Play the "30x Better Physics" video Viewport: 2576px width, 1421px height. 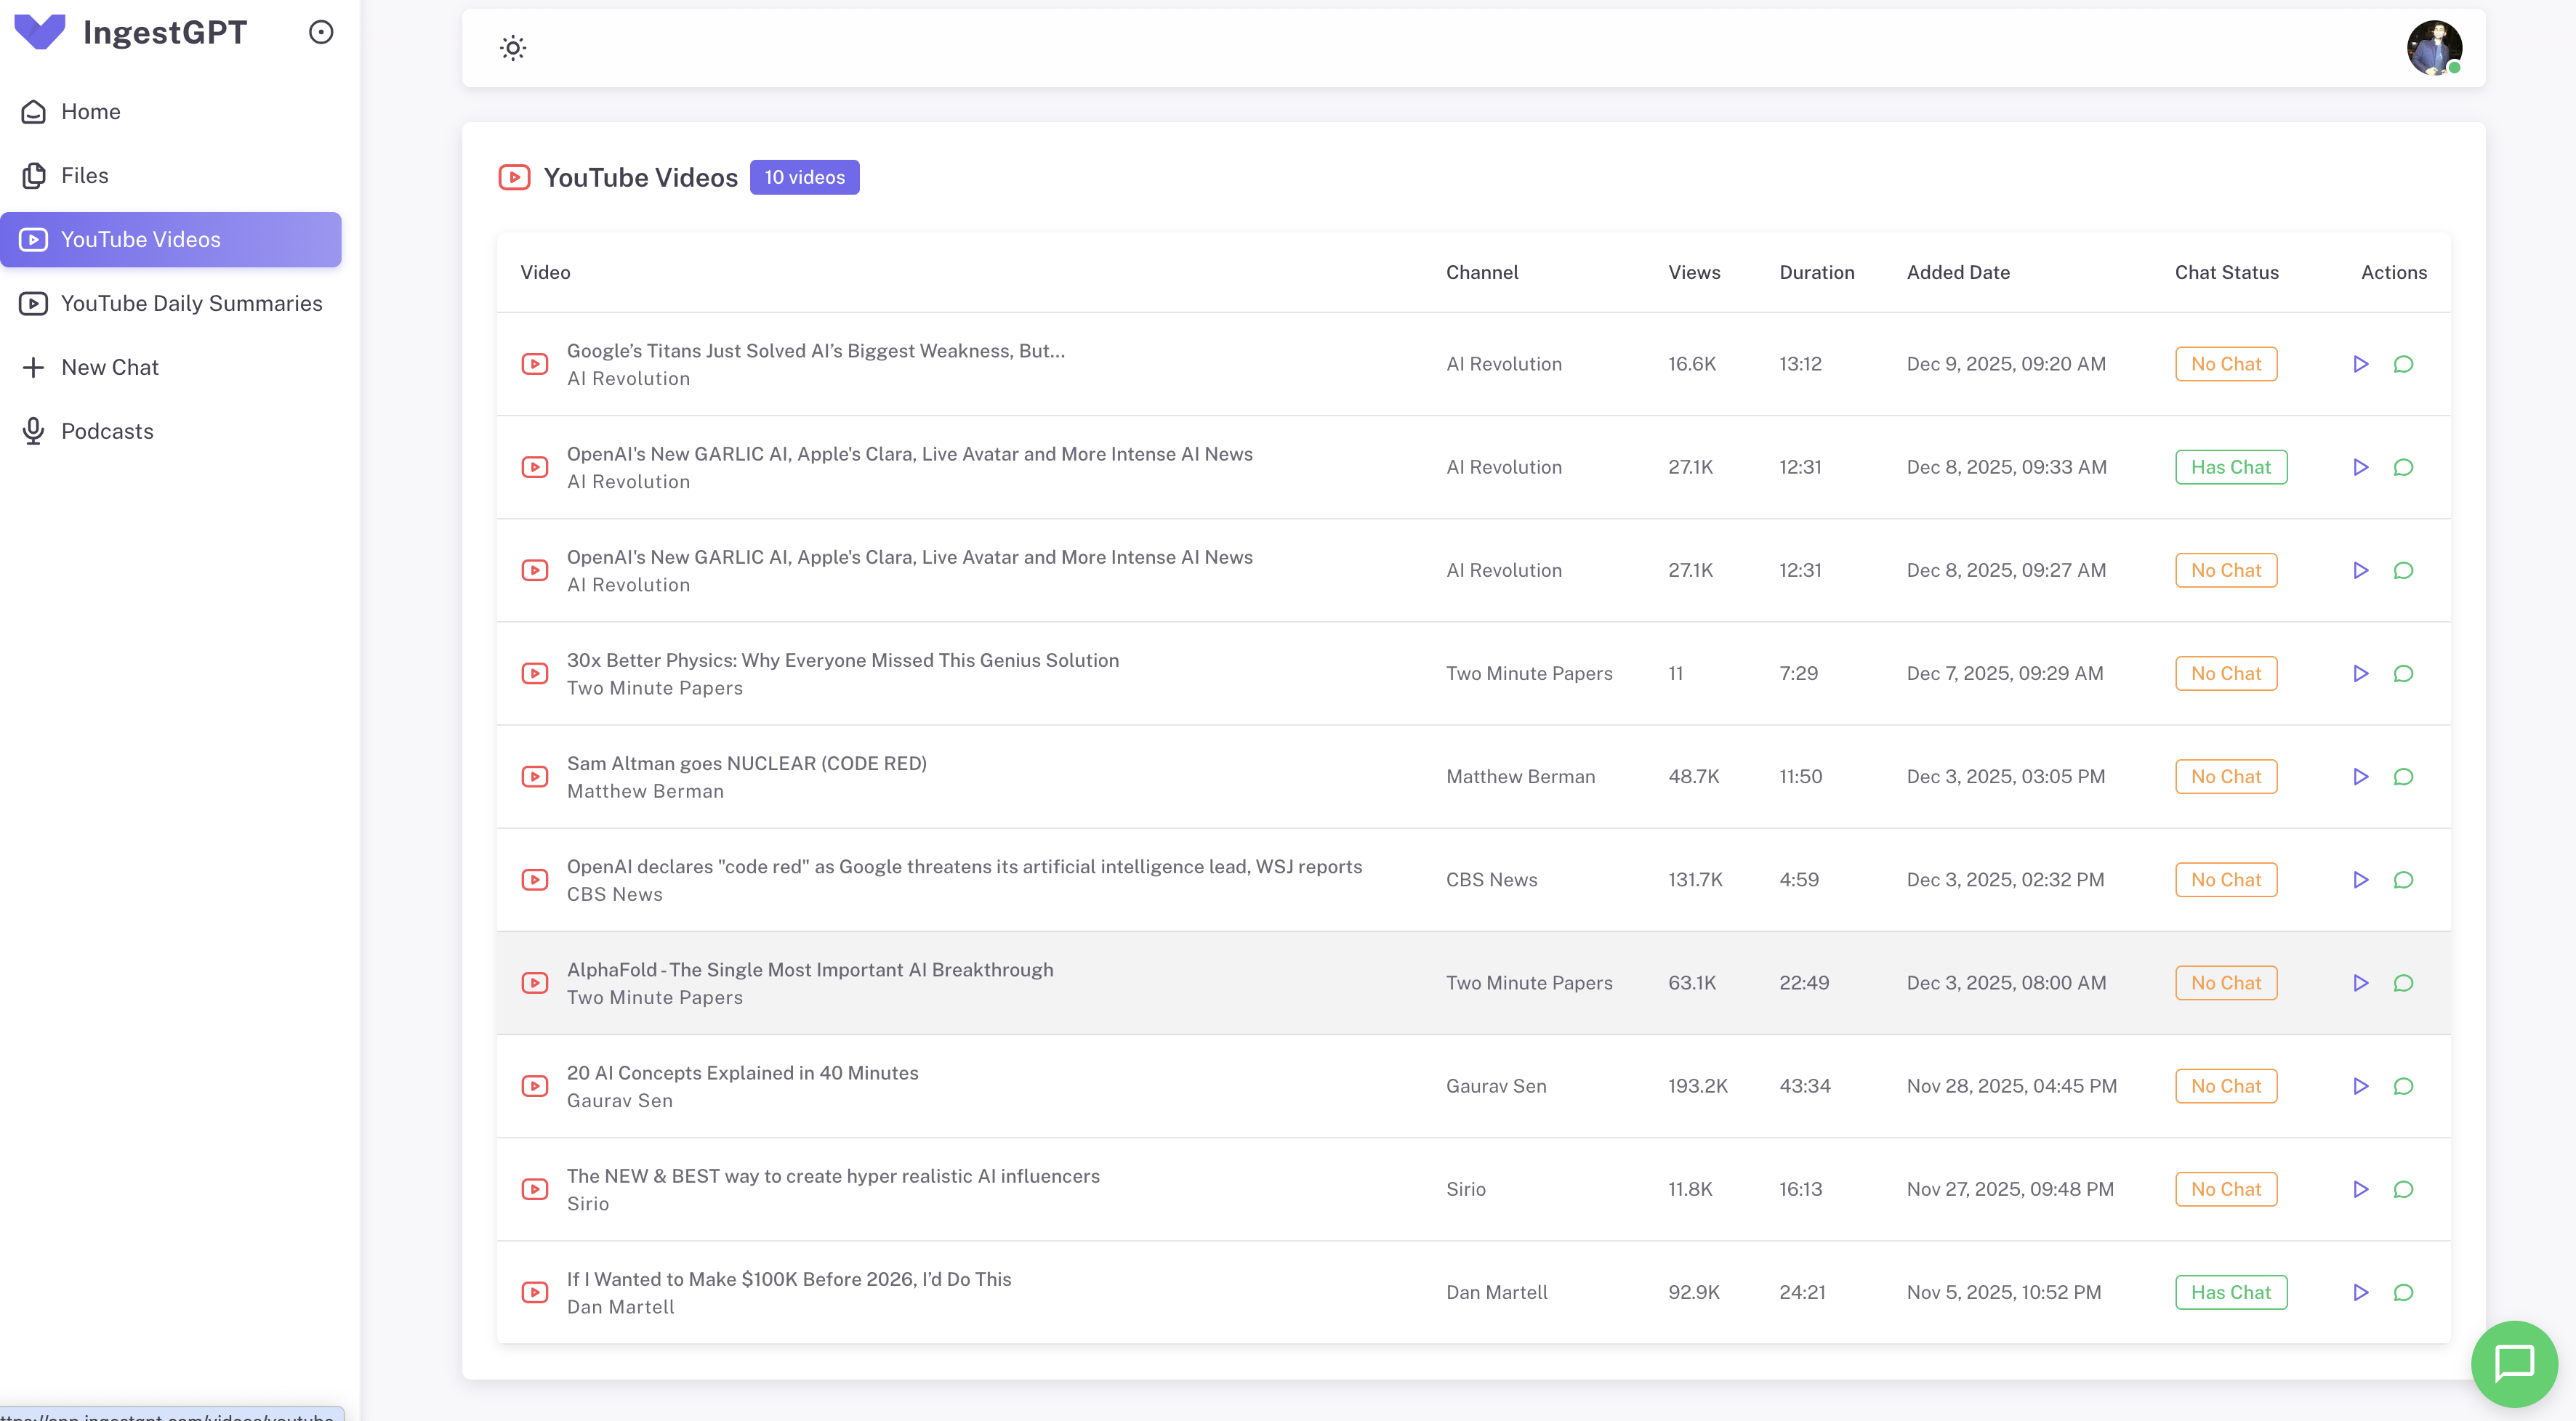(x=2361, y=673)
